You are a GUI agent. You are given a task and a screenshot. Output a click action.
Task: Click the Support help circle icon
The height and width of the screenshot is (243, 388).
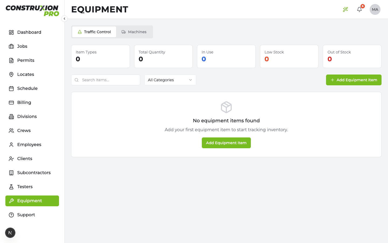[11, 215]
